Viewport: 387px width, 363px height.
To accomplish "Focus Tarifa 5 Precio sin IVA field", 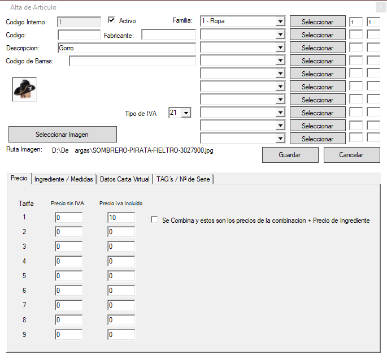I will tap(69, 276).
